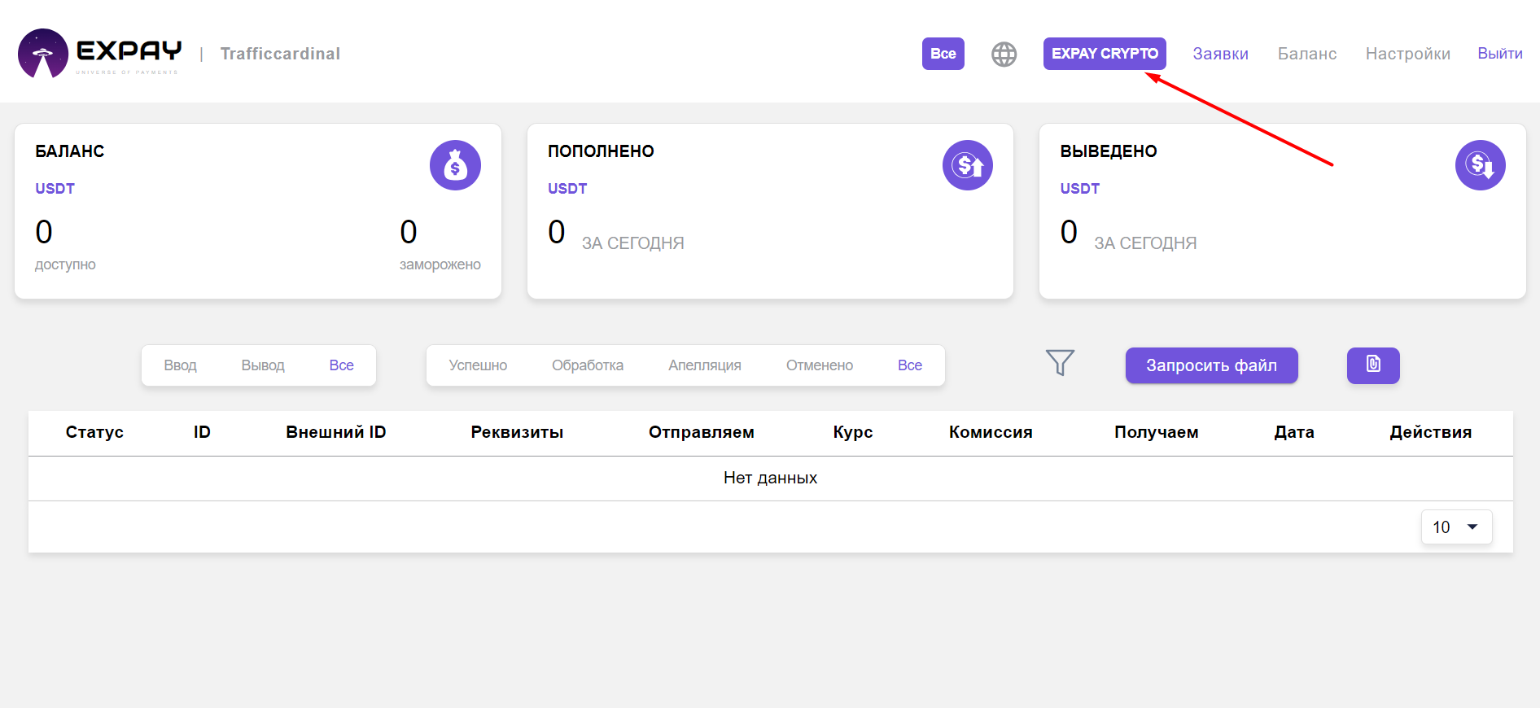
Task: Open the globe language selector
Action: pos(1004,54)
